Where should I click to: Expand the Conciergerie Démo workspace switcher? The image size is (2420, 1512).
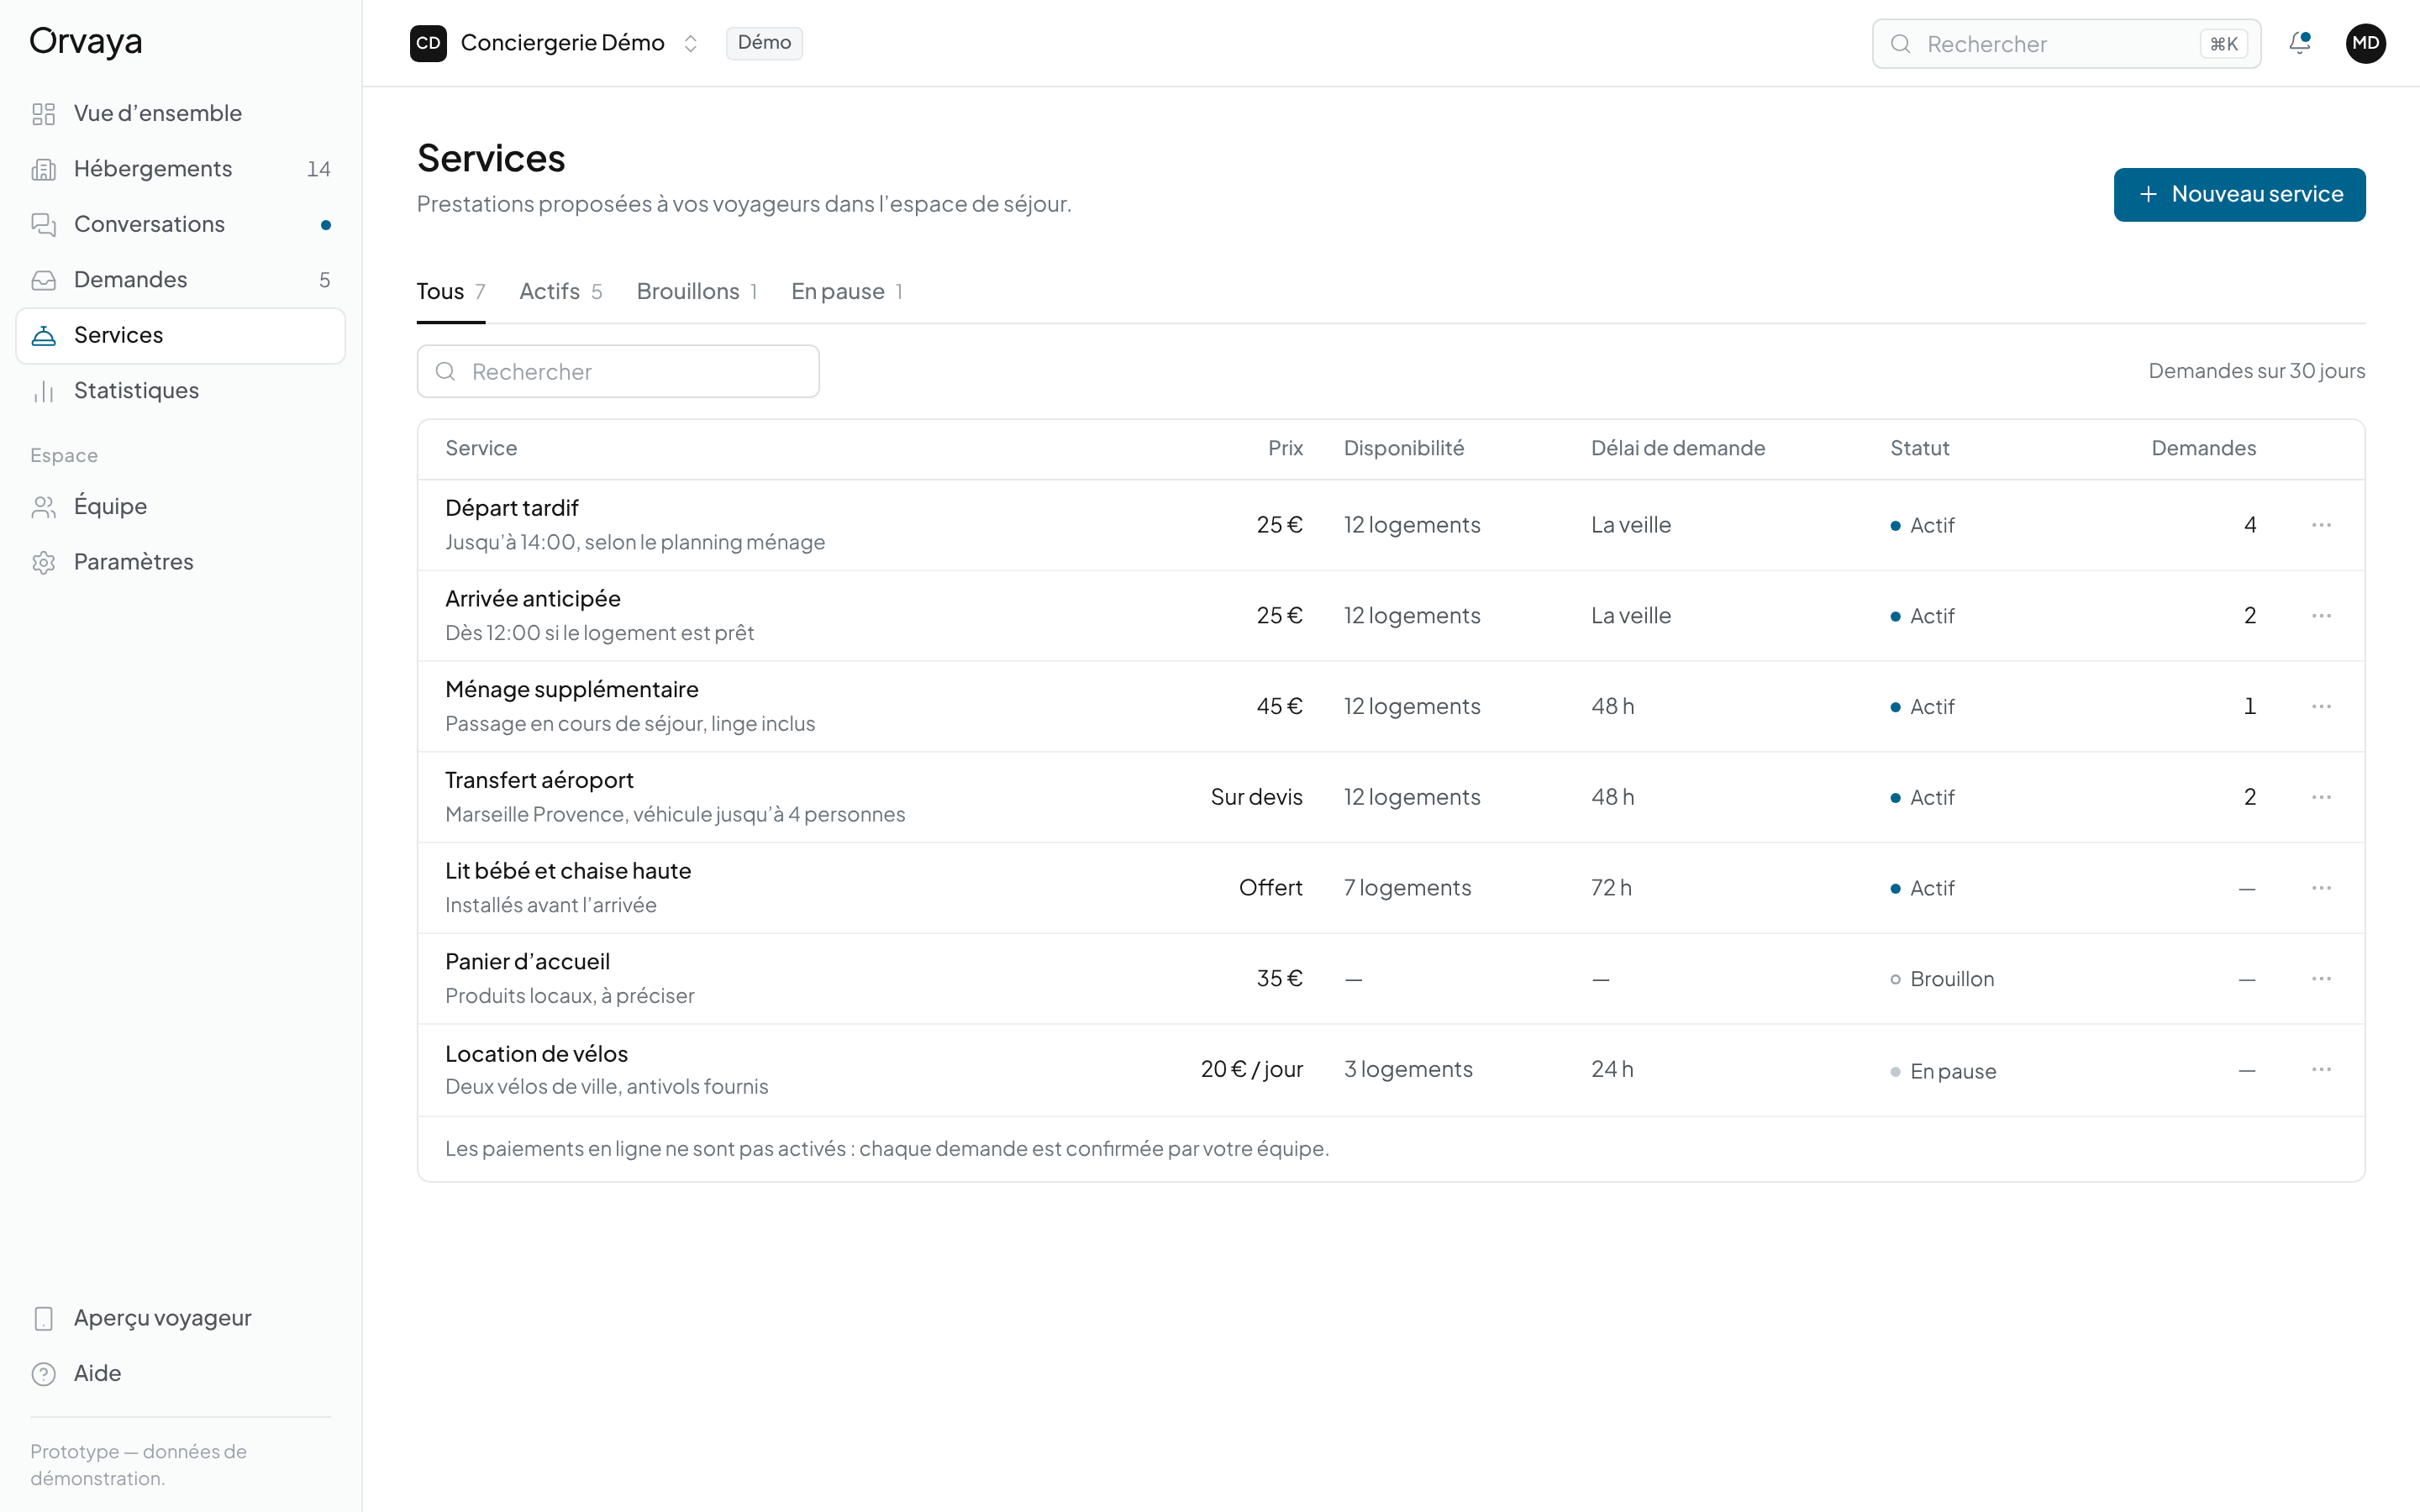pos(690,43)
